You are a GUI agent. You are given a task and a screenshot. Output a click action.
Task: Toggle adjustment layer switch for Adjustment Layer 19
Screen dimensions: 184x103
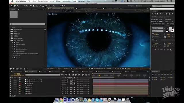coord(72,80)
